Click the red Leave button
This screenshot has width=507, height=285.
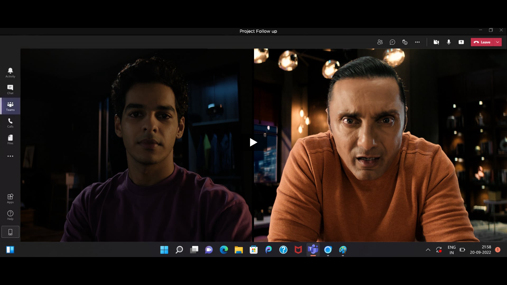coord(482,42)
